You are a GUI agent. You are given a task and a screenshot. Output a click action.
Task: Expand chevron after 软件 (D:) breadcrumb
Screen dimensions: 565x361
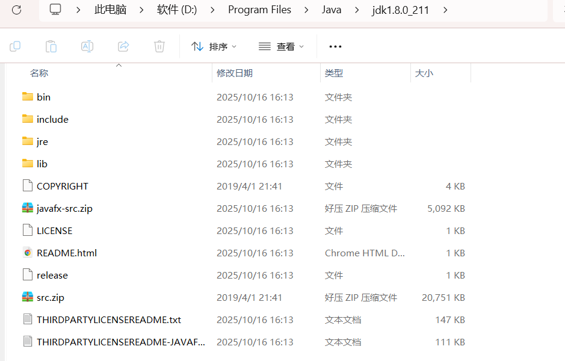click(x=212, y=10)
